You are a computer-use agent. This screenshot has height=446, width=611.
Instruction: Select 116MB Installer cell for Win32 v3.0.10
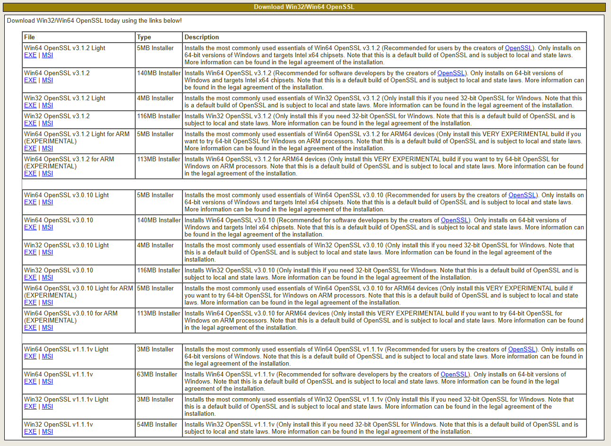pyautogui.click(x=159, y=274)
